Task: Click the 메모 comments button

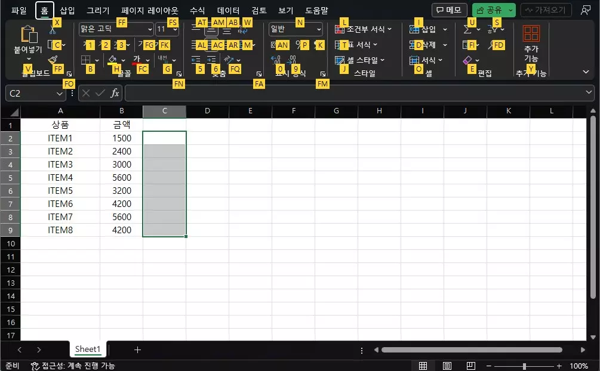Action: tap(449, 10)
